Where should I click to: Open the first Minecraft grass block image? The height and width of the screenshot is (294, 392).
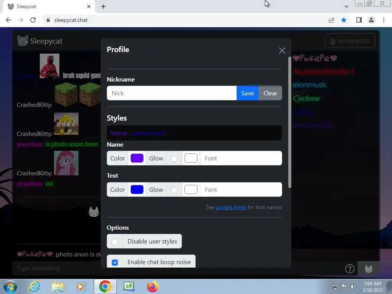(66, 95)
